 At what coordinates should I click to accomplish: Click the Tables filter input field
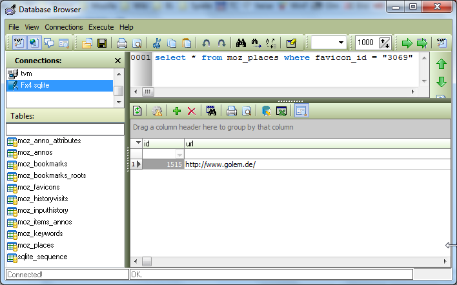[x=64, y=128]
